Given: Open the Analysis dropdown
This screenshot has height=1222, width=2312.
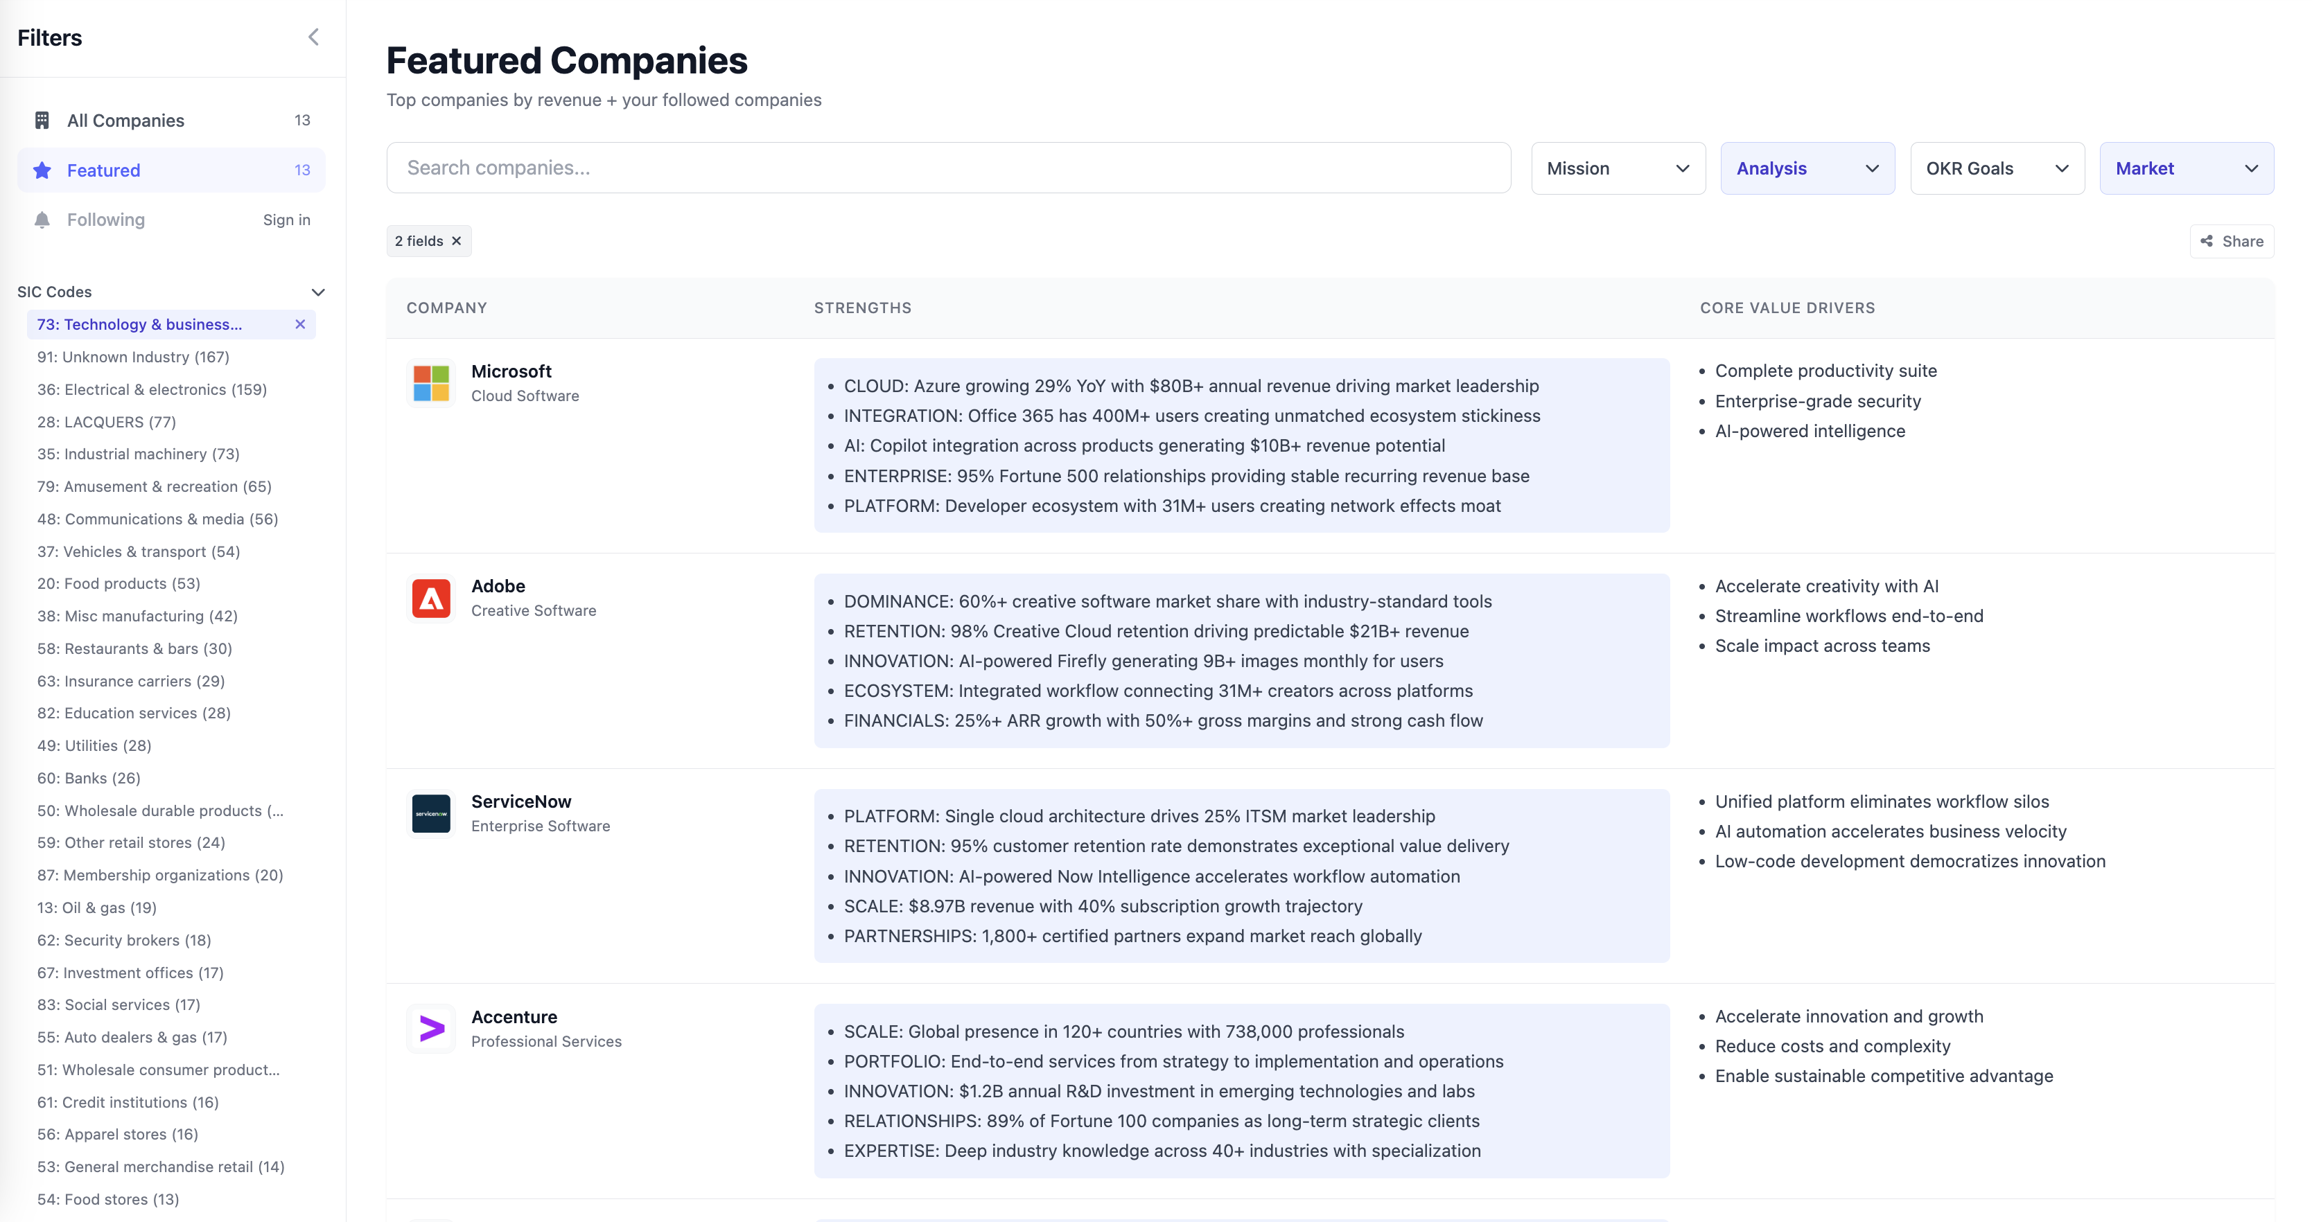Looking at the screenshot, I should pyautogui.click(x=1807, y=168).
